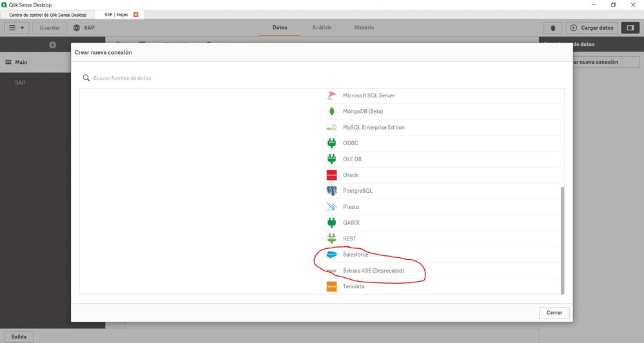Choose the OLE DB text entry
The height and width of the screenshot is (343, 644).
(352, 159)
